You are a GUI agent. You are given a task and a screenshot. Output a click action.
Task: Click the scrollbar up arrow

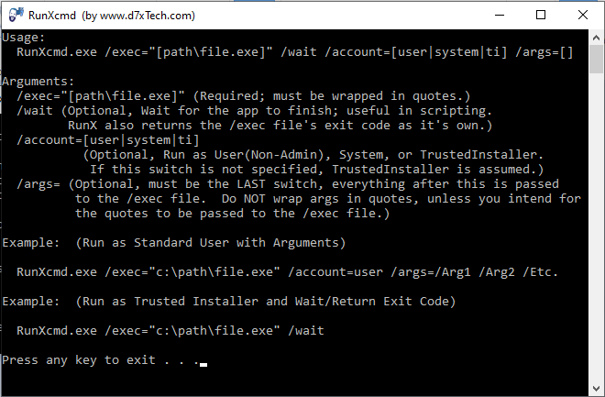point(596,38)
